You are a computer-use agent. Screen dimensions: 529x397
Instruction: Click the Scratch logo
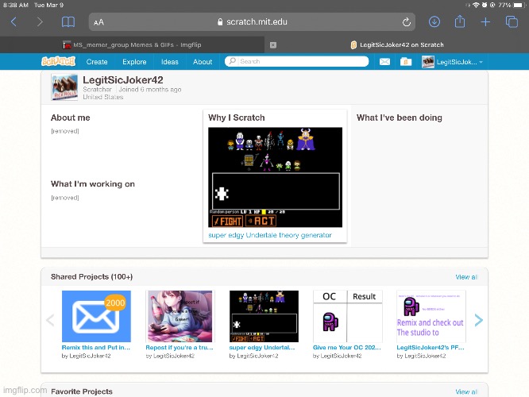(x=60, y=61)
